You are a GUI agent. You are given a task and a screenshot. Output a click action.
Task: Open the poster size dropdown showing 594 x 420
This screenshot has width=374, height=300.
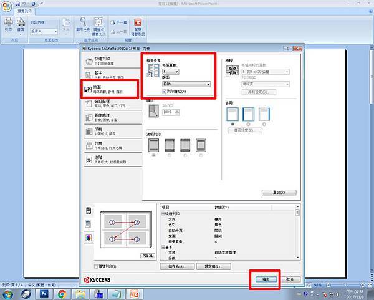point(266,72)
